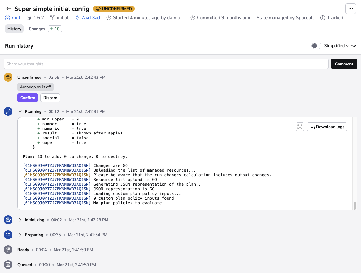361x273 pixels.
Task: Enable Simplified view
Action: (x=316, y=45)
